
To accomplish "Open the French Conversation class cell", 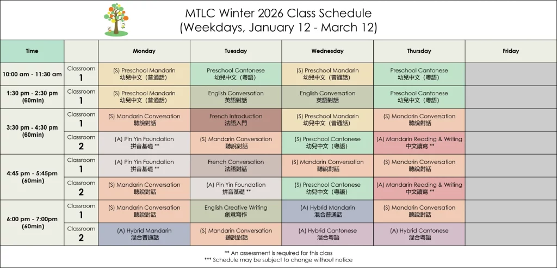I will coord(236,166).
